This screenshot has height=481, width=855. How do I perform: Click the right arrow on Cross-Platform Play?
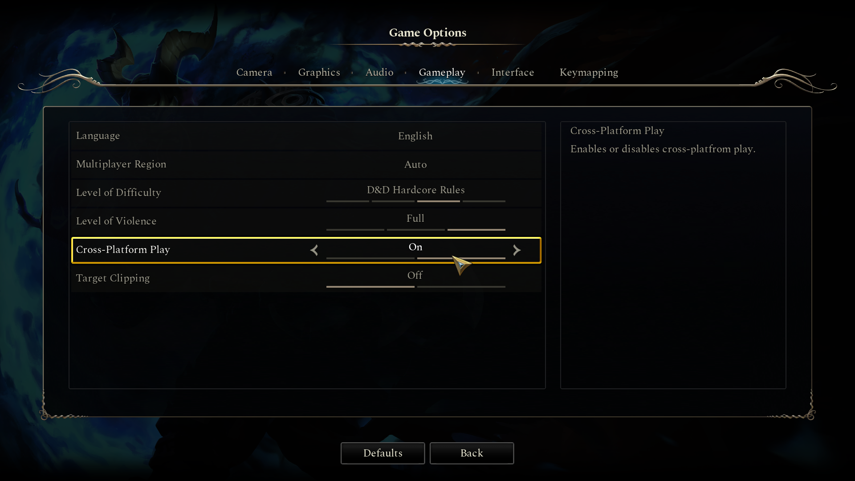tap(517, 250)
